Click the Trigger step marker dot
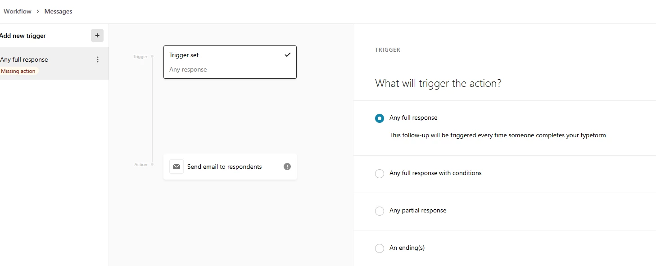The image size is (656, 266). (152, 56)
